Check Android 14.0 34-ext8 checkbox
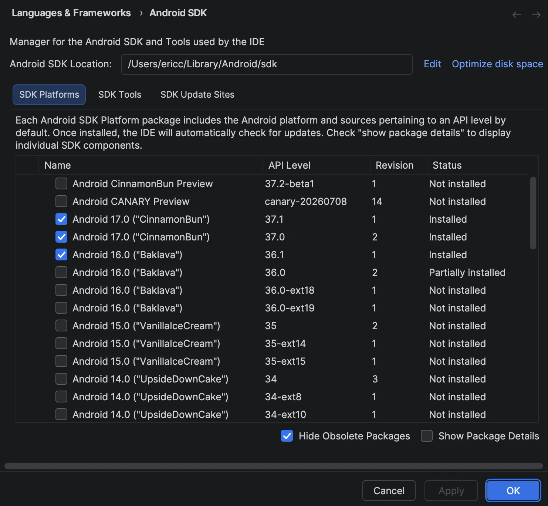The image size is (548, 506). click(61, 397)
